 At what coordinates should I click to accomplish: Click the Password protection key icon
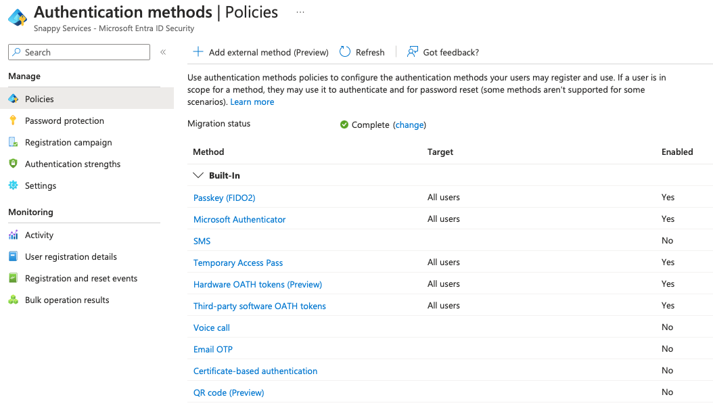pyautogui.click(x=13, y=120)
